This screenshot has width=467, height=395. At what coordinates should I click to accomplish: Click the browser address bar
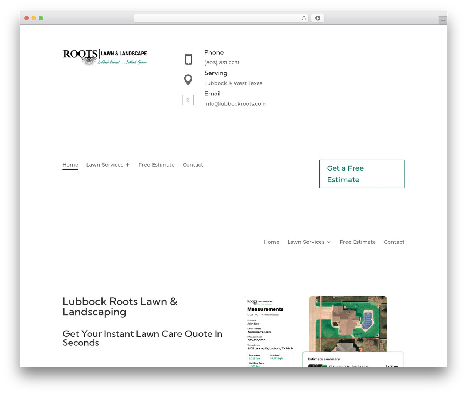[x=221, y=18]
